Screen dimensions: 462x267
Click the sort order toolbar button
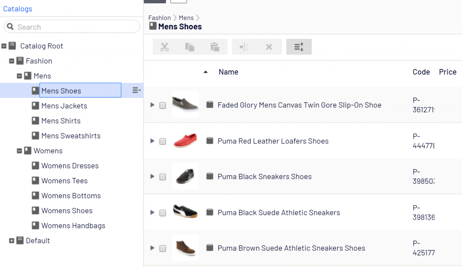coord(299,47)
